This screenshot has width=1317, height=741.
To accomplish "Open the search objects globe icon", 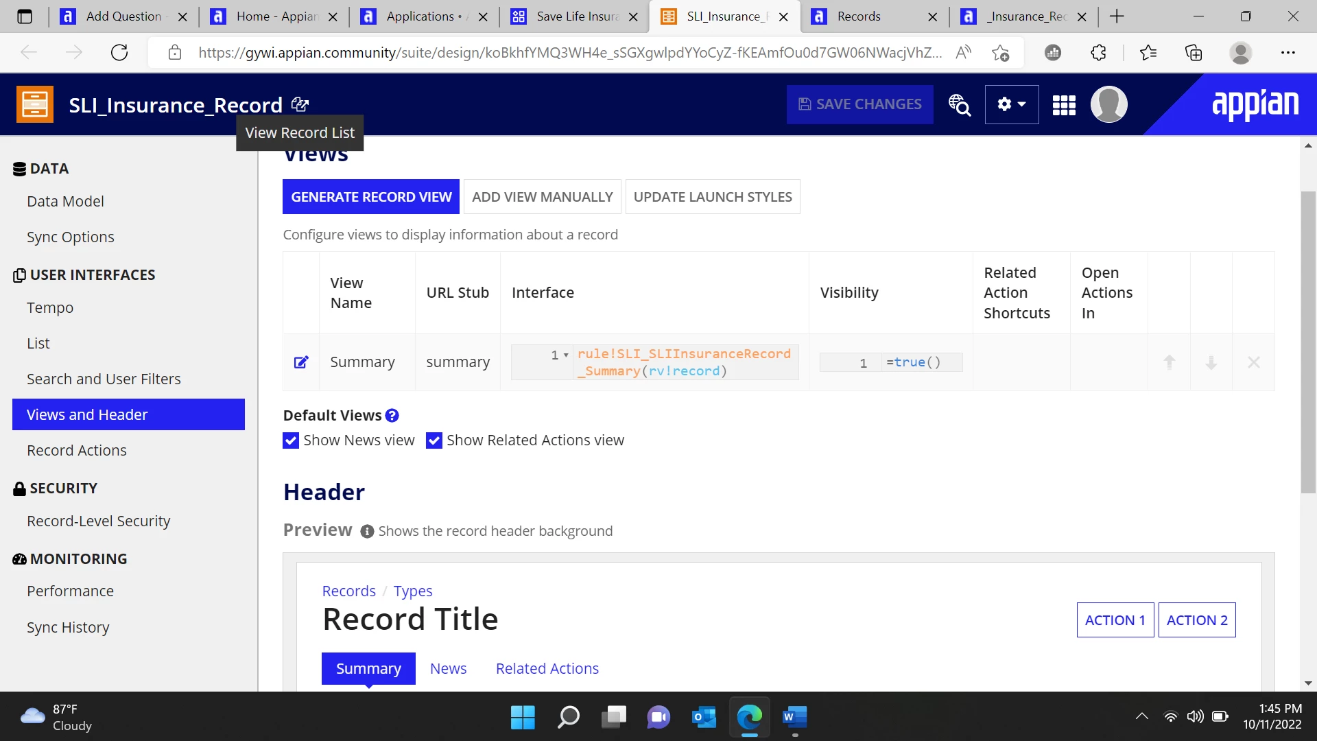I will 959,104.
